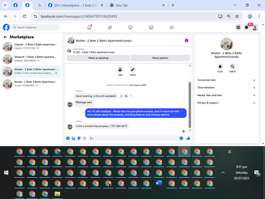Open Microsoft Word from the taskbar
This screenshot has width=265, height=199.
click(x=159, y=184)
